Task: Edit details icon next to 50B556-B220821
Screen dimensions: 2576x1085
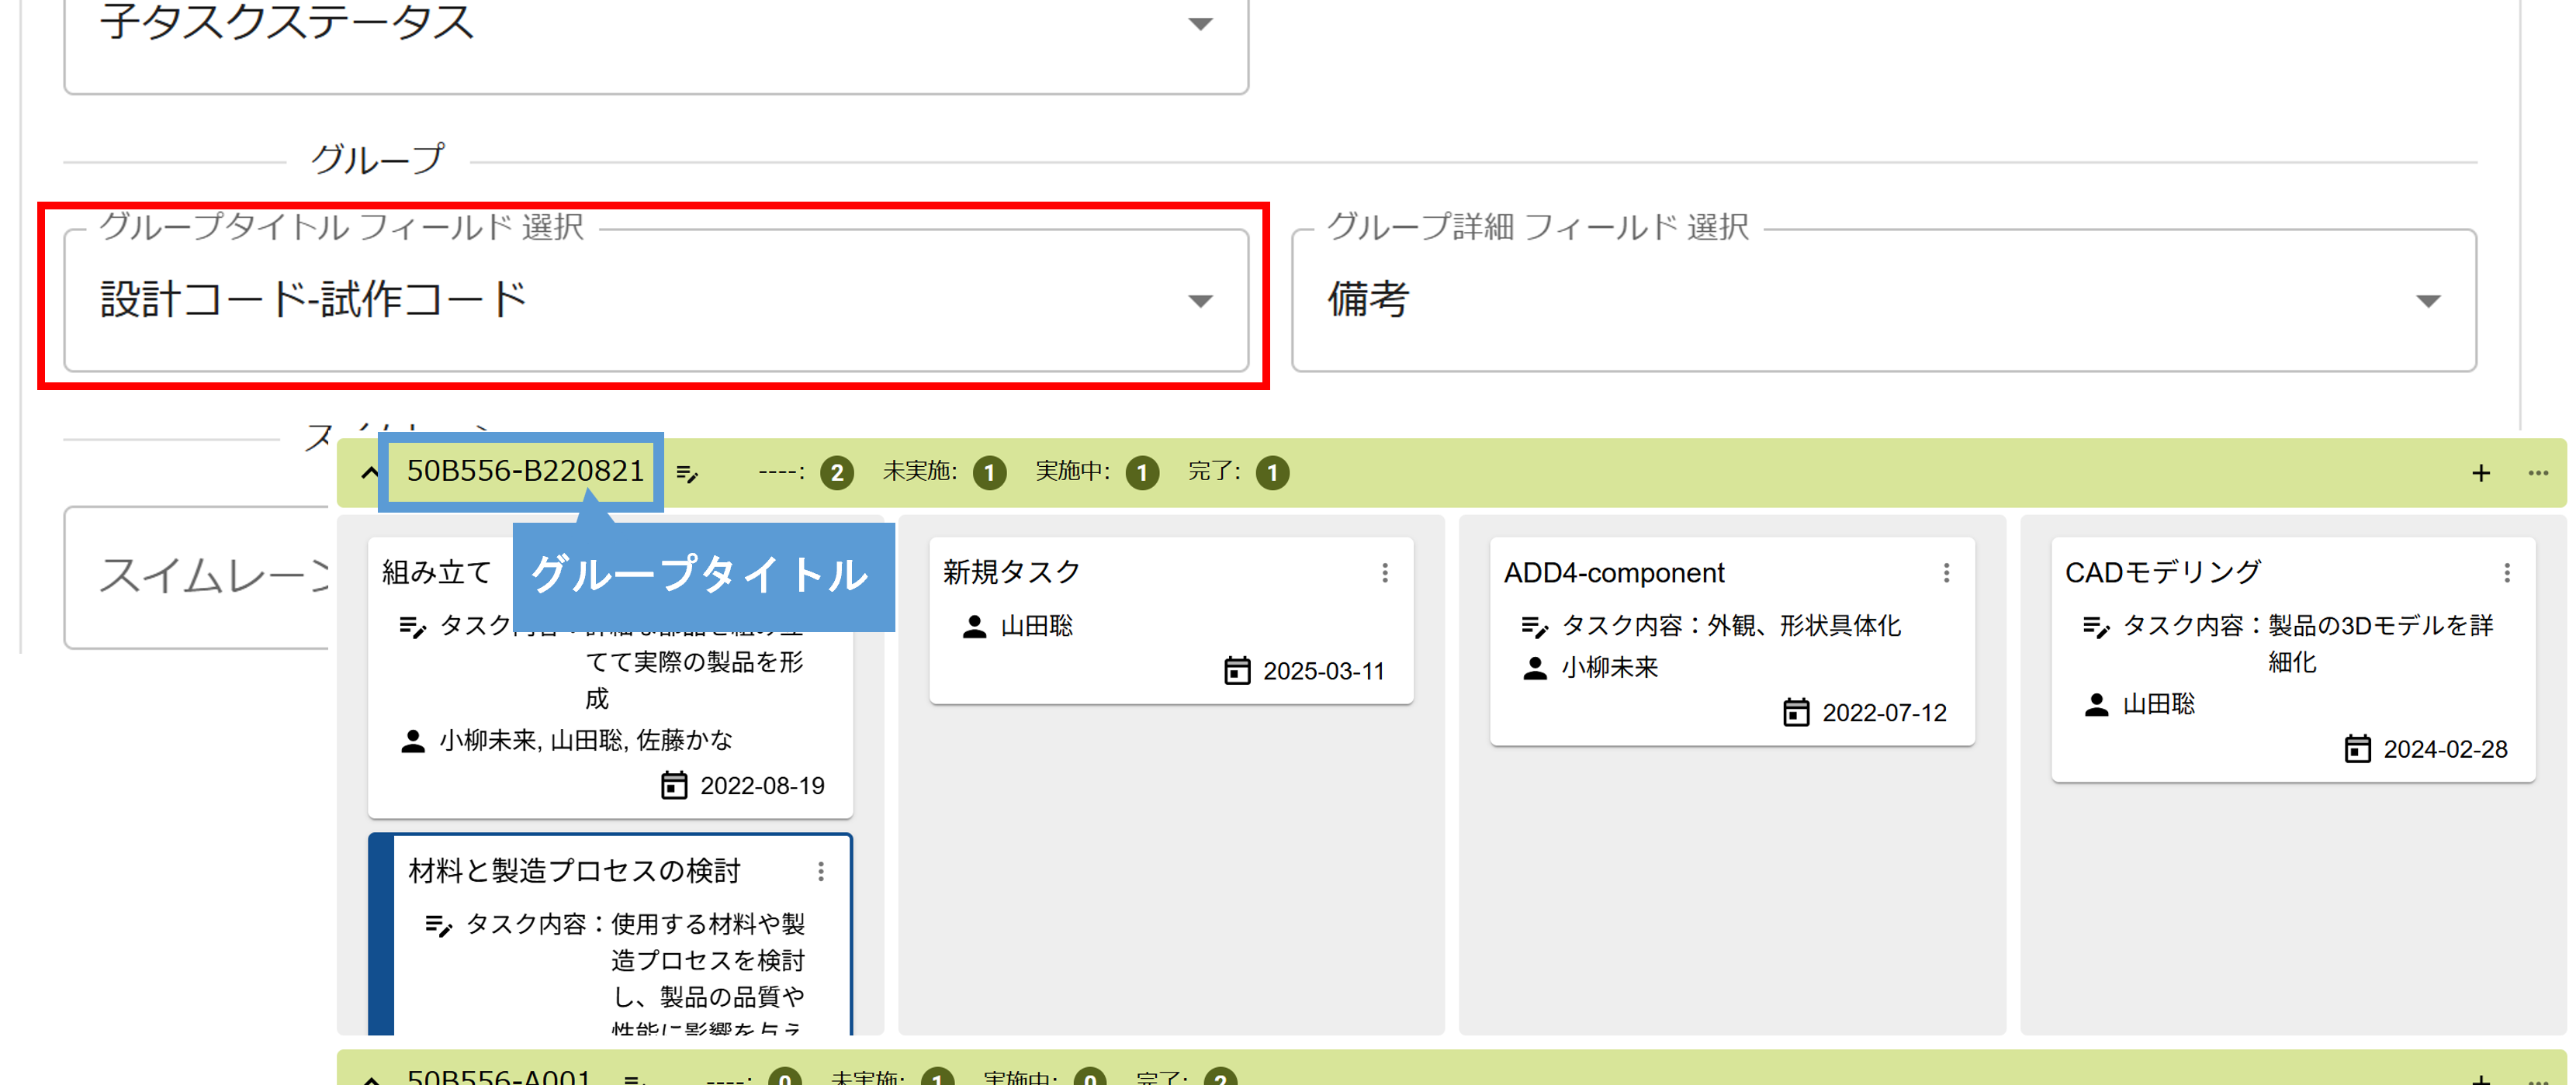Action: pyautogui.click(x=688, y=473)
